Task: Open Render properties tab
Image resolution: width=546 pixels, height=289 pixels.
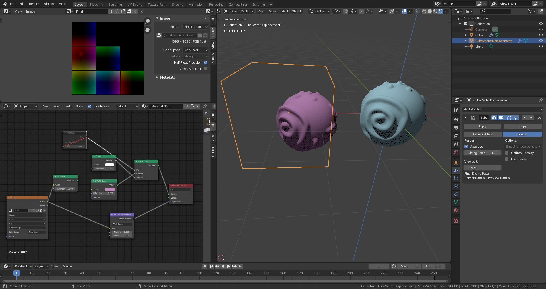Action: click(x=456, y=120)
